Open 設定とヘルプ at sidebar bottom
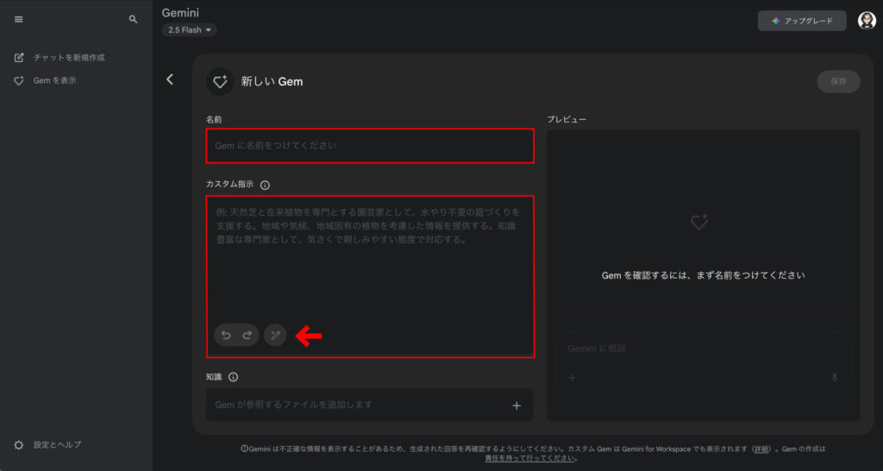Viewport: 883px width, 471px height. click(57, 444)
